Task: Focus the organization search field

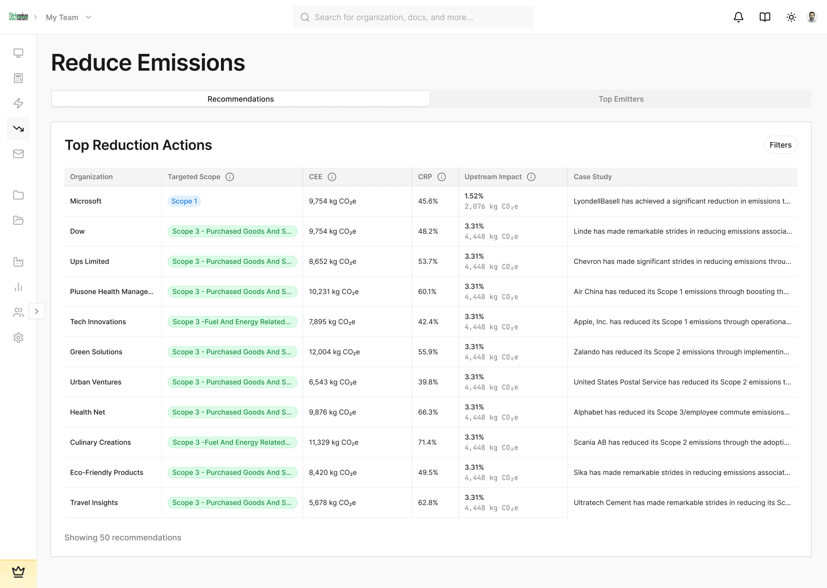Action: click(413, 17)
